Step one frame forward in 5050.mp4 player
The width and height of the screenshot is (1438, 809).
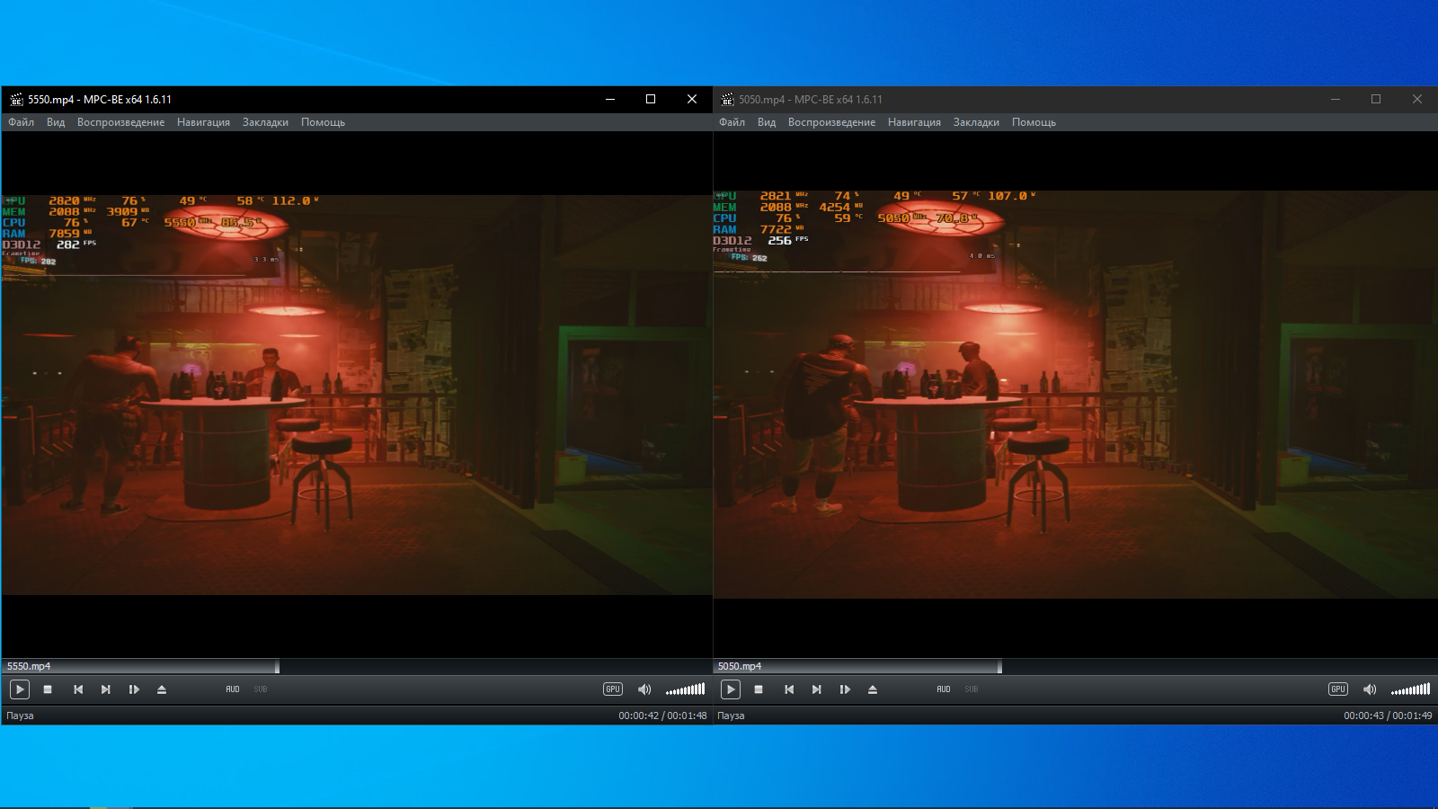(x=845, y=689)
